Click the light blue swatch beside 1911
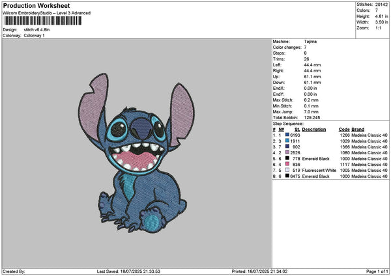Viewport: 391px width, 276px height. [287, 141]
